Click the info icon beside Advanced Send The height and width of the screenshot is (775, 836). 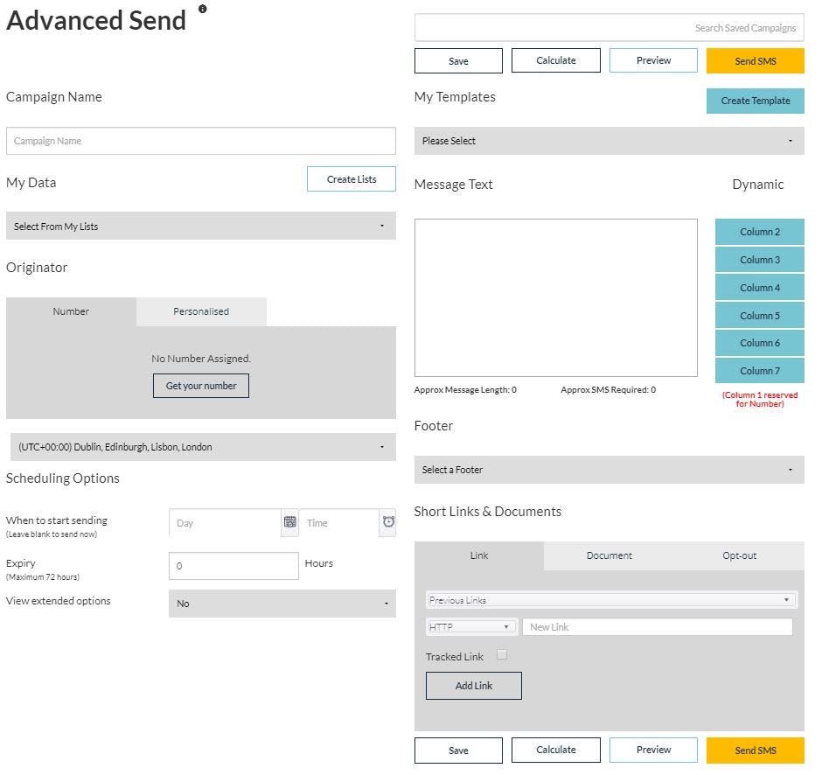[204, 10]
